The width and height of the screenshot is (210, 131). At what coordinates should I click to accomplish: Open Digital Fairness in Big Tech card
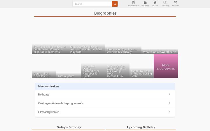(x=141, y=66)
